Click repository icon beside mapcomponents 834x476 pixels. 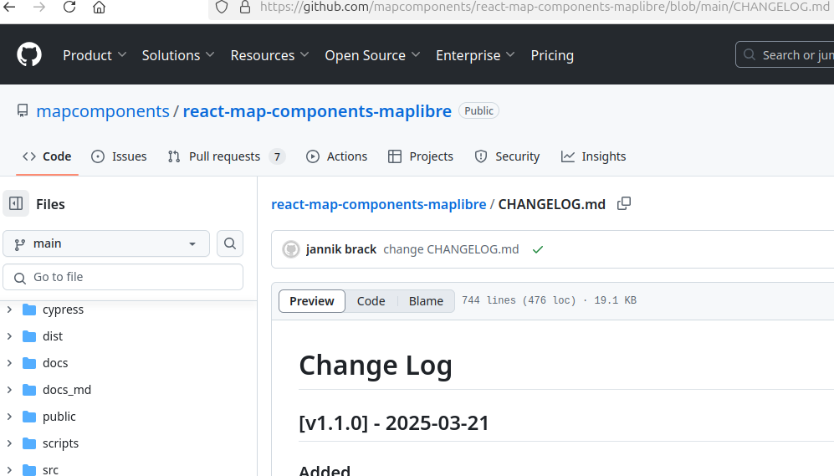(x=23, y=110)
